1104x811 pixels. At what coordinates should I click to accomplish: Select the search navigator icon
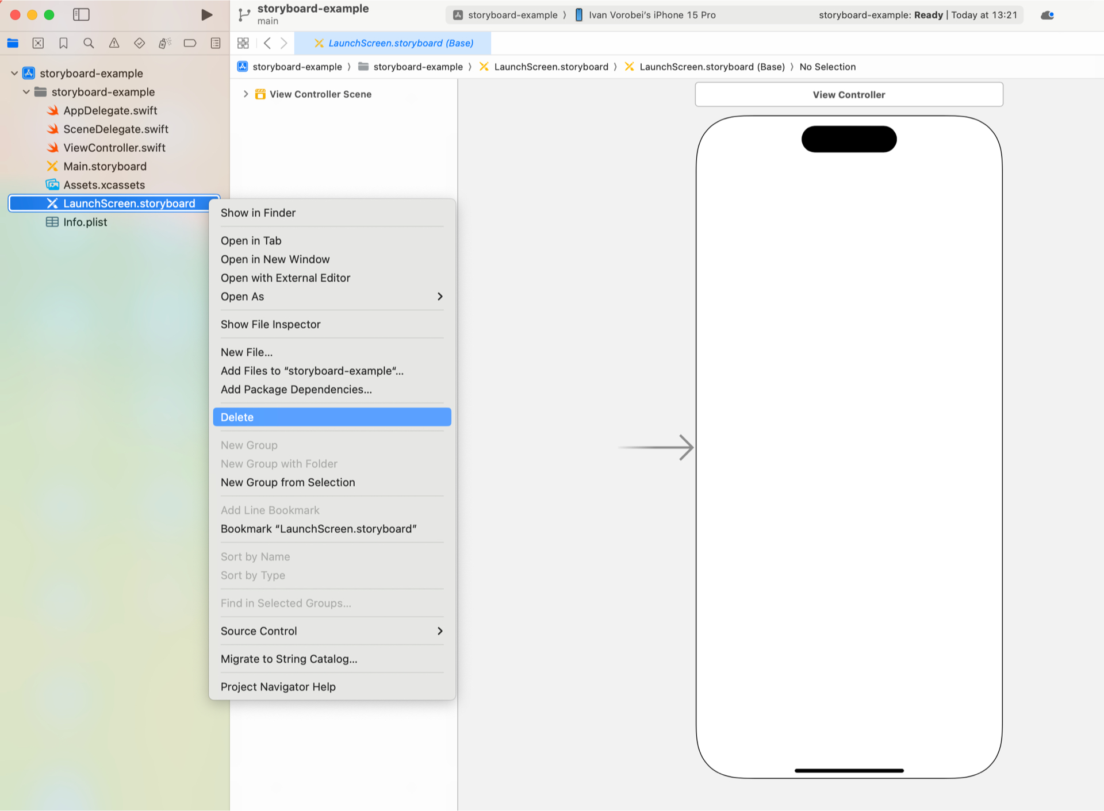point(89,43)
